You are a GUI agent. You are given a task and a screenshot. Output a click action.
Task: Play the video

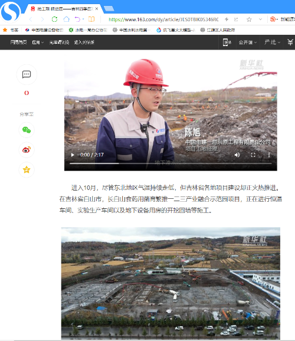pyautogui.click(x=73, y=155)
